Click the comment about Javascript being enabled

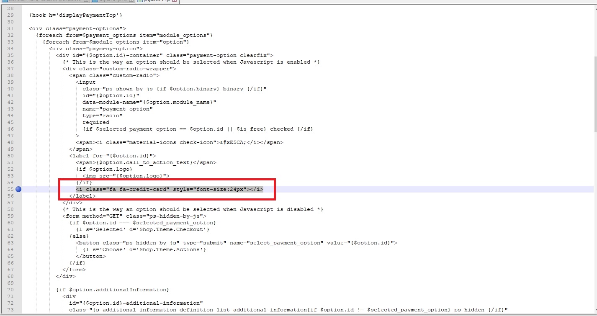191,62
